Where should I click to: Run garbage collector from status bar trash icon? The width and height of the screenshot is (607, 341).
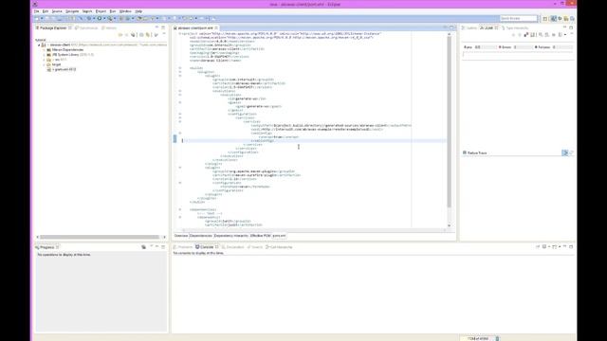[497, 338]
